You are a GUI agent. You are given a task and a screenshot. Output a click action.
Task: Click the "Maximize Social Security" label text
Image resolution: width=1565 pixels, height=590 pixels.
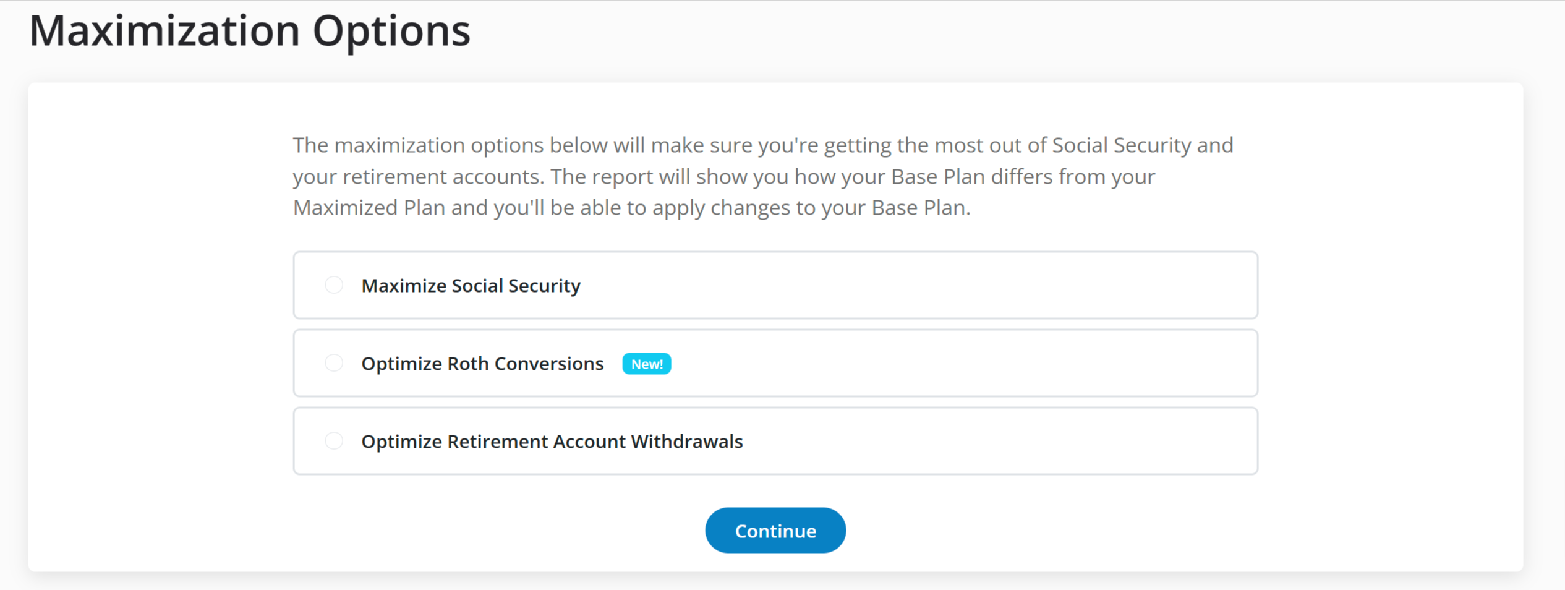471,286
